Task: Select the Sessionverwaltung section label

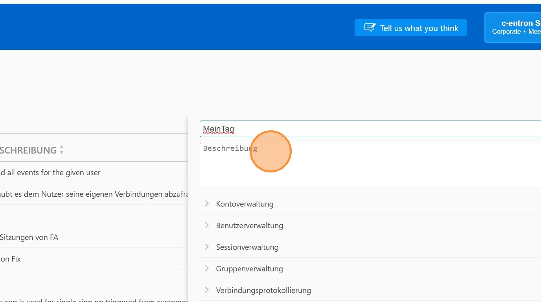Action: point(247,247)
